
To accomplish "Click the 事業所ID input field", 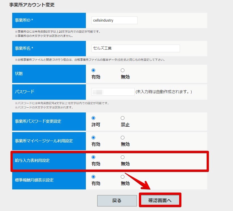I will click(x=115, y=20).
